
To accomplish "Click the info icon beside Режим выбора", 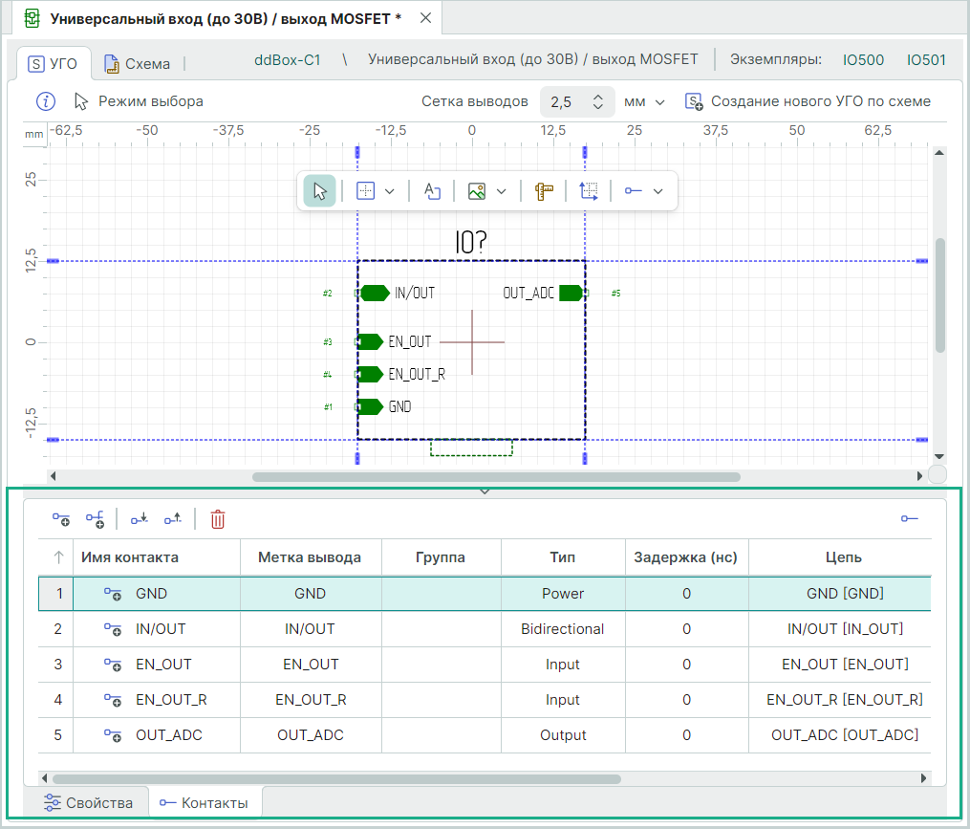I will pos(46,101).
